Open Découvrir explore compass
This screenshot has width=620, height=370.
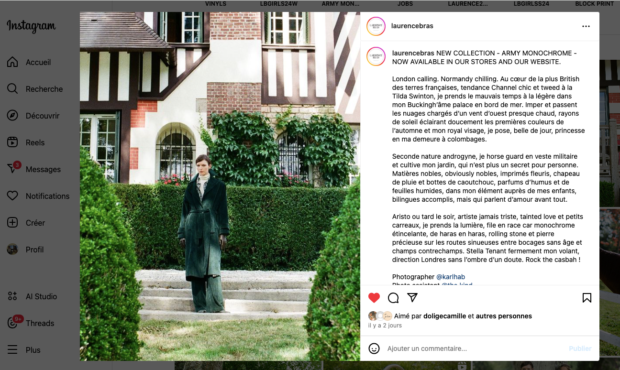(33, 116)
